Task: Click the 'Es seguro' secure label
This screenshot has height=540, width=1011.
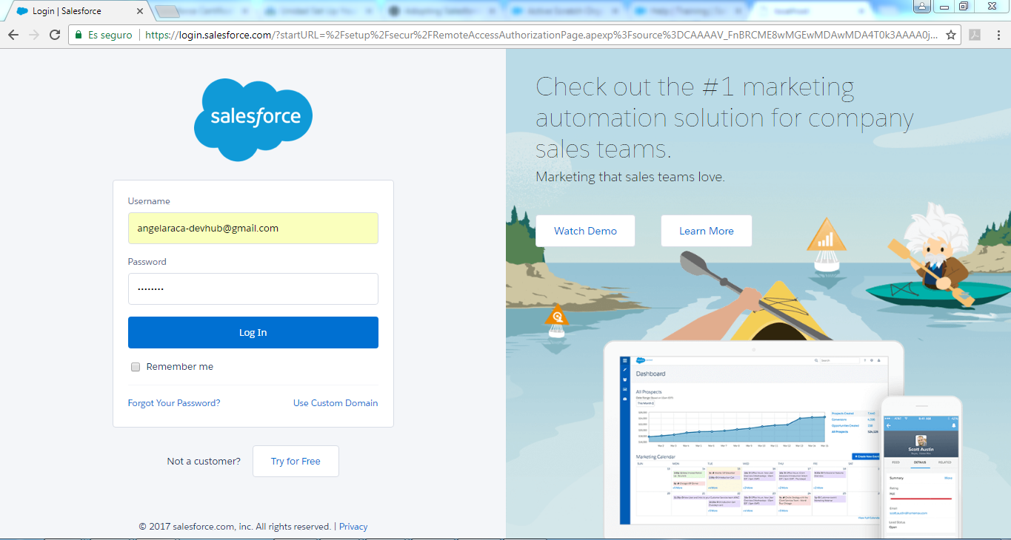Action: pos(110,35)
